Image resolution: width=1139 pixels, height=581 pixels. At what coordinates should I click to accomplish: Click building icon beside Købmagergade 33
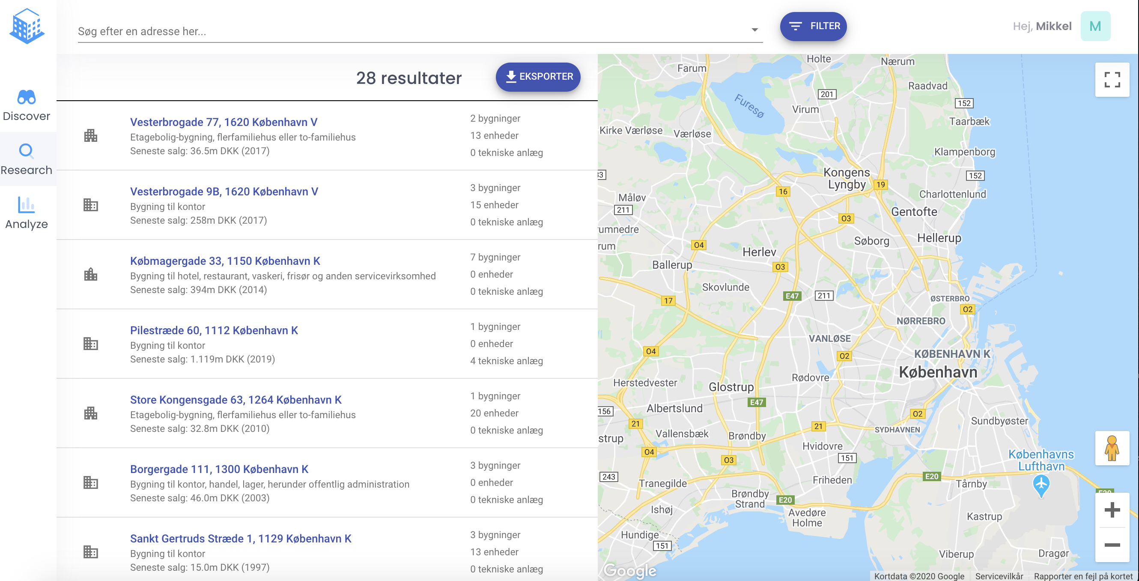coord(91,274)
